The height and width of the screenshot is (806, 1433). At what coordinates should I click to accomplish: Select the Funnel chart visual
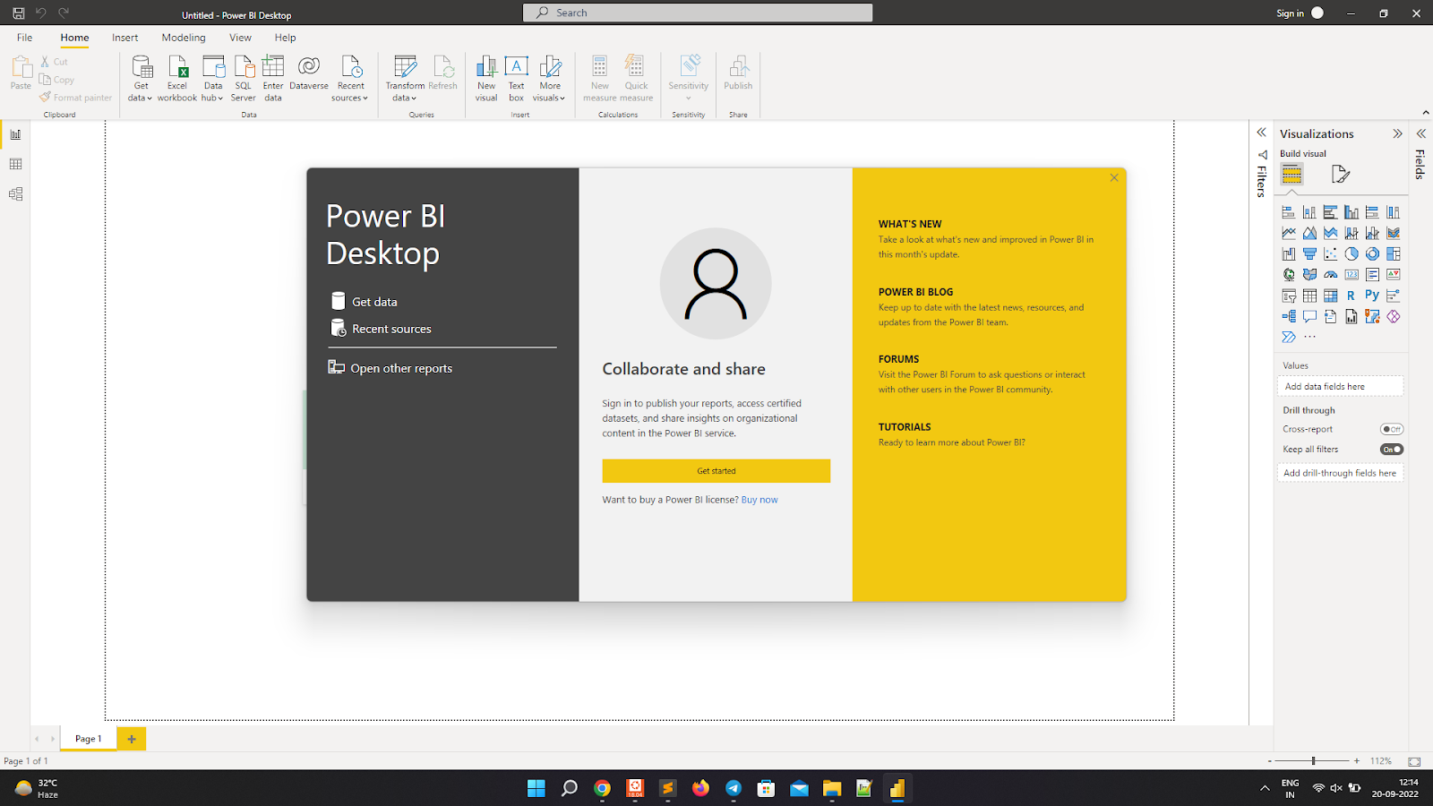(x=1309, y=253)
